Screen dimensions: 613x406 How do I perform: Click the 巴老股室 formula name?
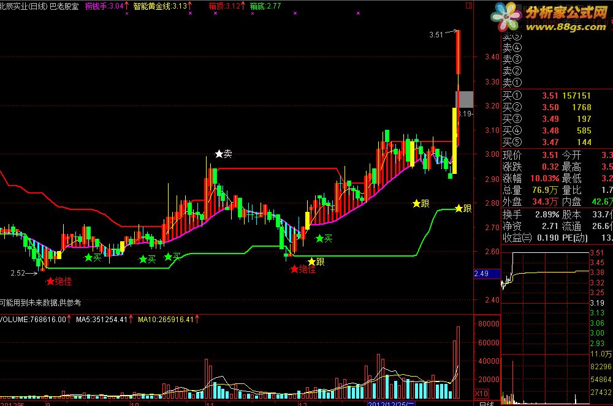click(64, 6)
